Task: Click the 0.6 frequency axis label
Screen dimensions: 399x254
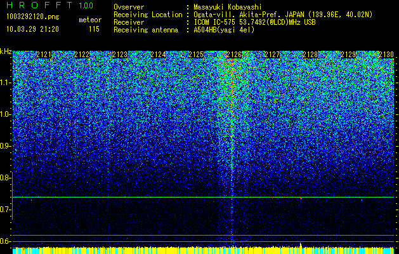Action: (4, 241)
